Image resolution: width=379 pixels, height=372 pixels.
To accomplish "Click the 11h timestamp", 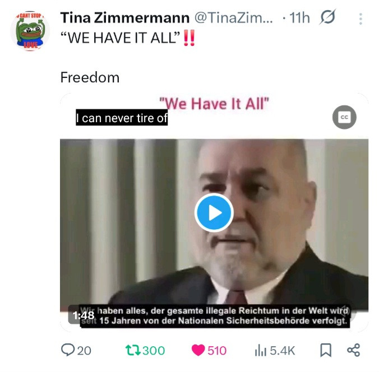I will (x=299, y=18).
